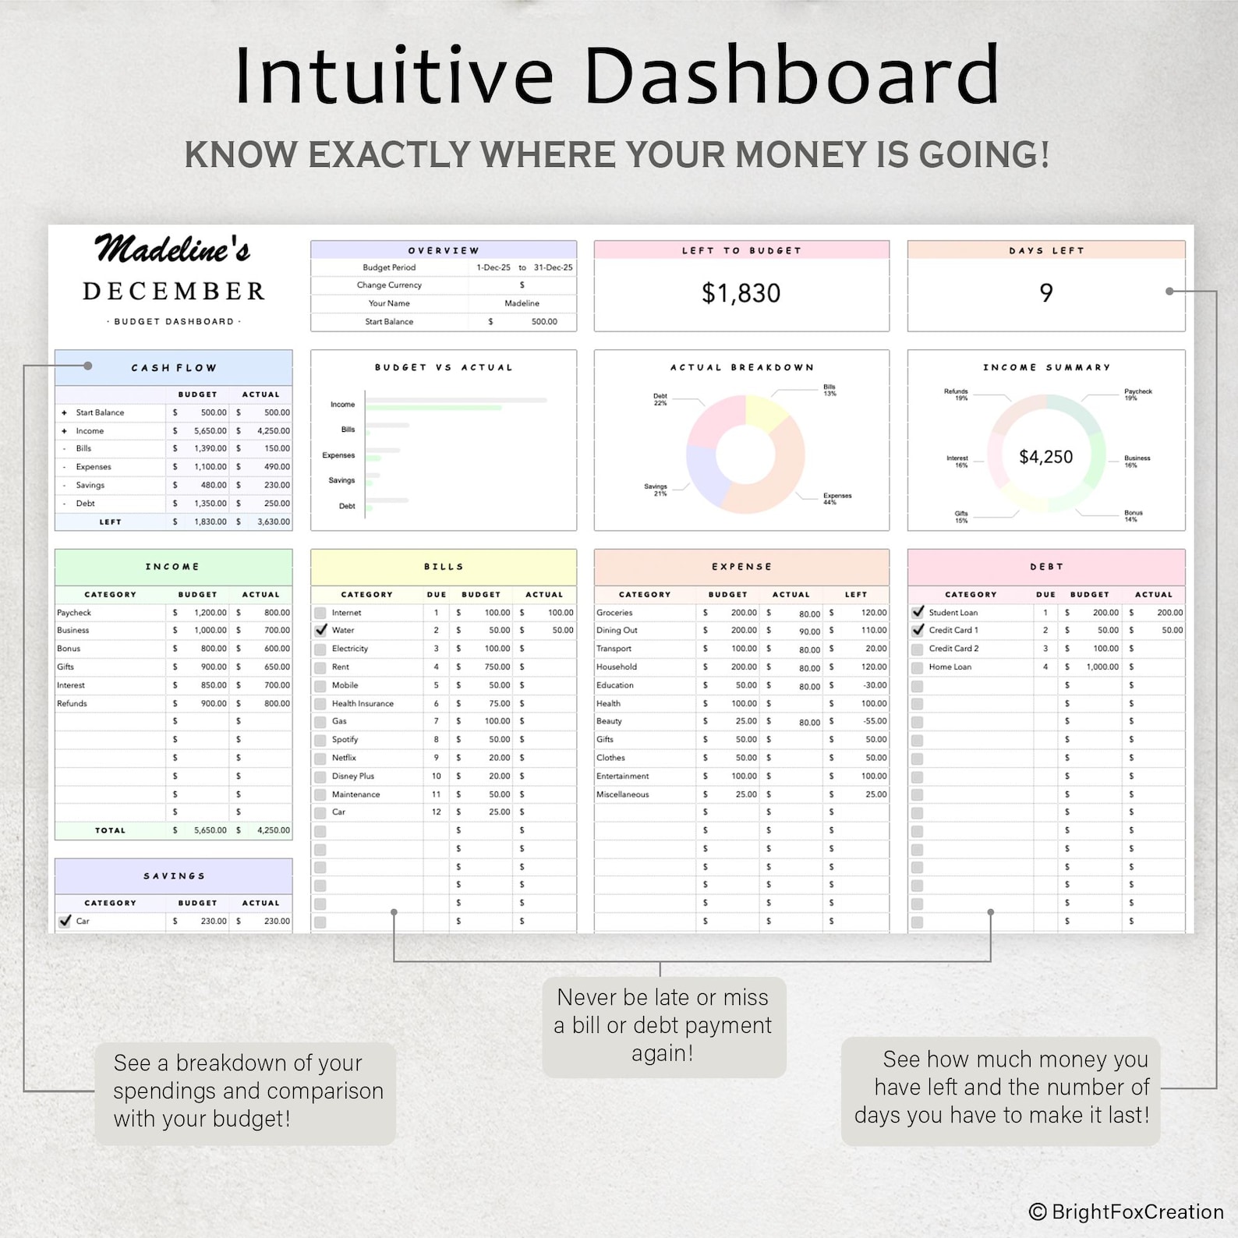1238x1238 pixels.
Task: Select the Budget Period end 31-Dec-25
Action: point(554,267)
